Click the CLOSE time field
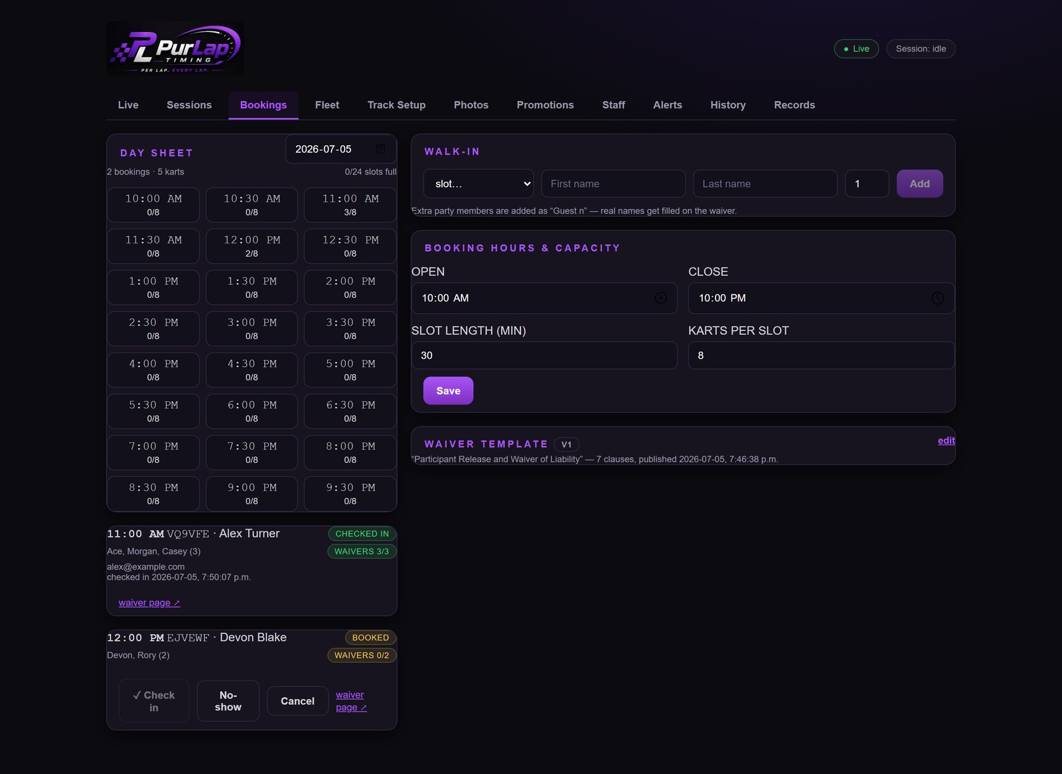 822,298
